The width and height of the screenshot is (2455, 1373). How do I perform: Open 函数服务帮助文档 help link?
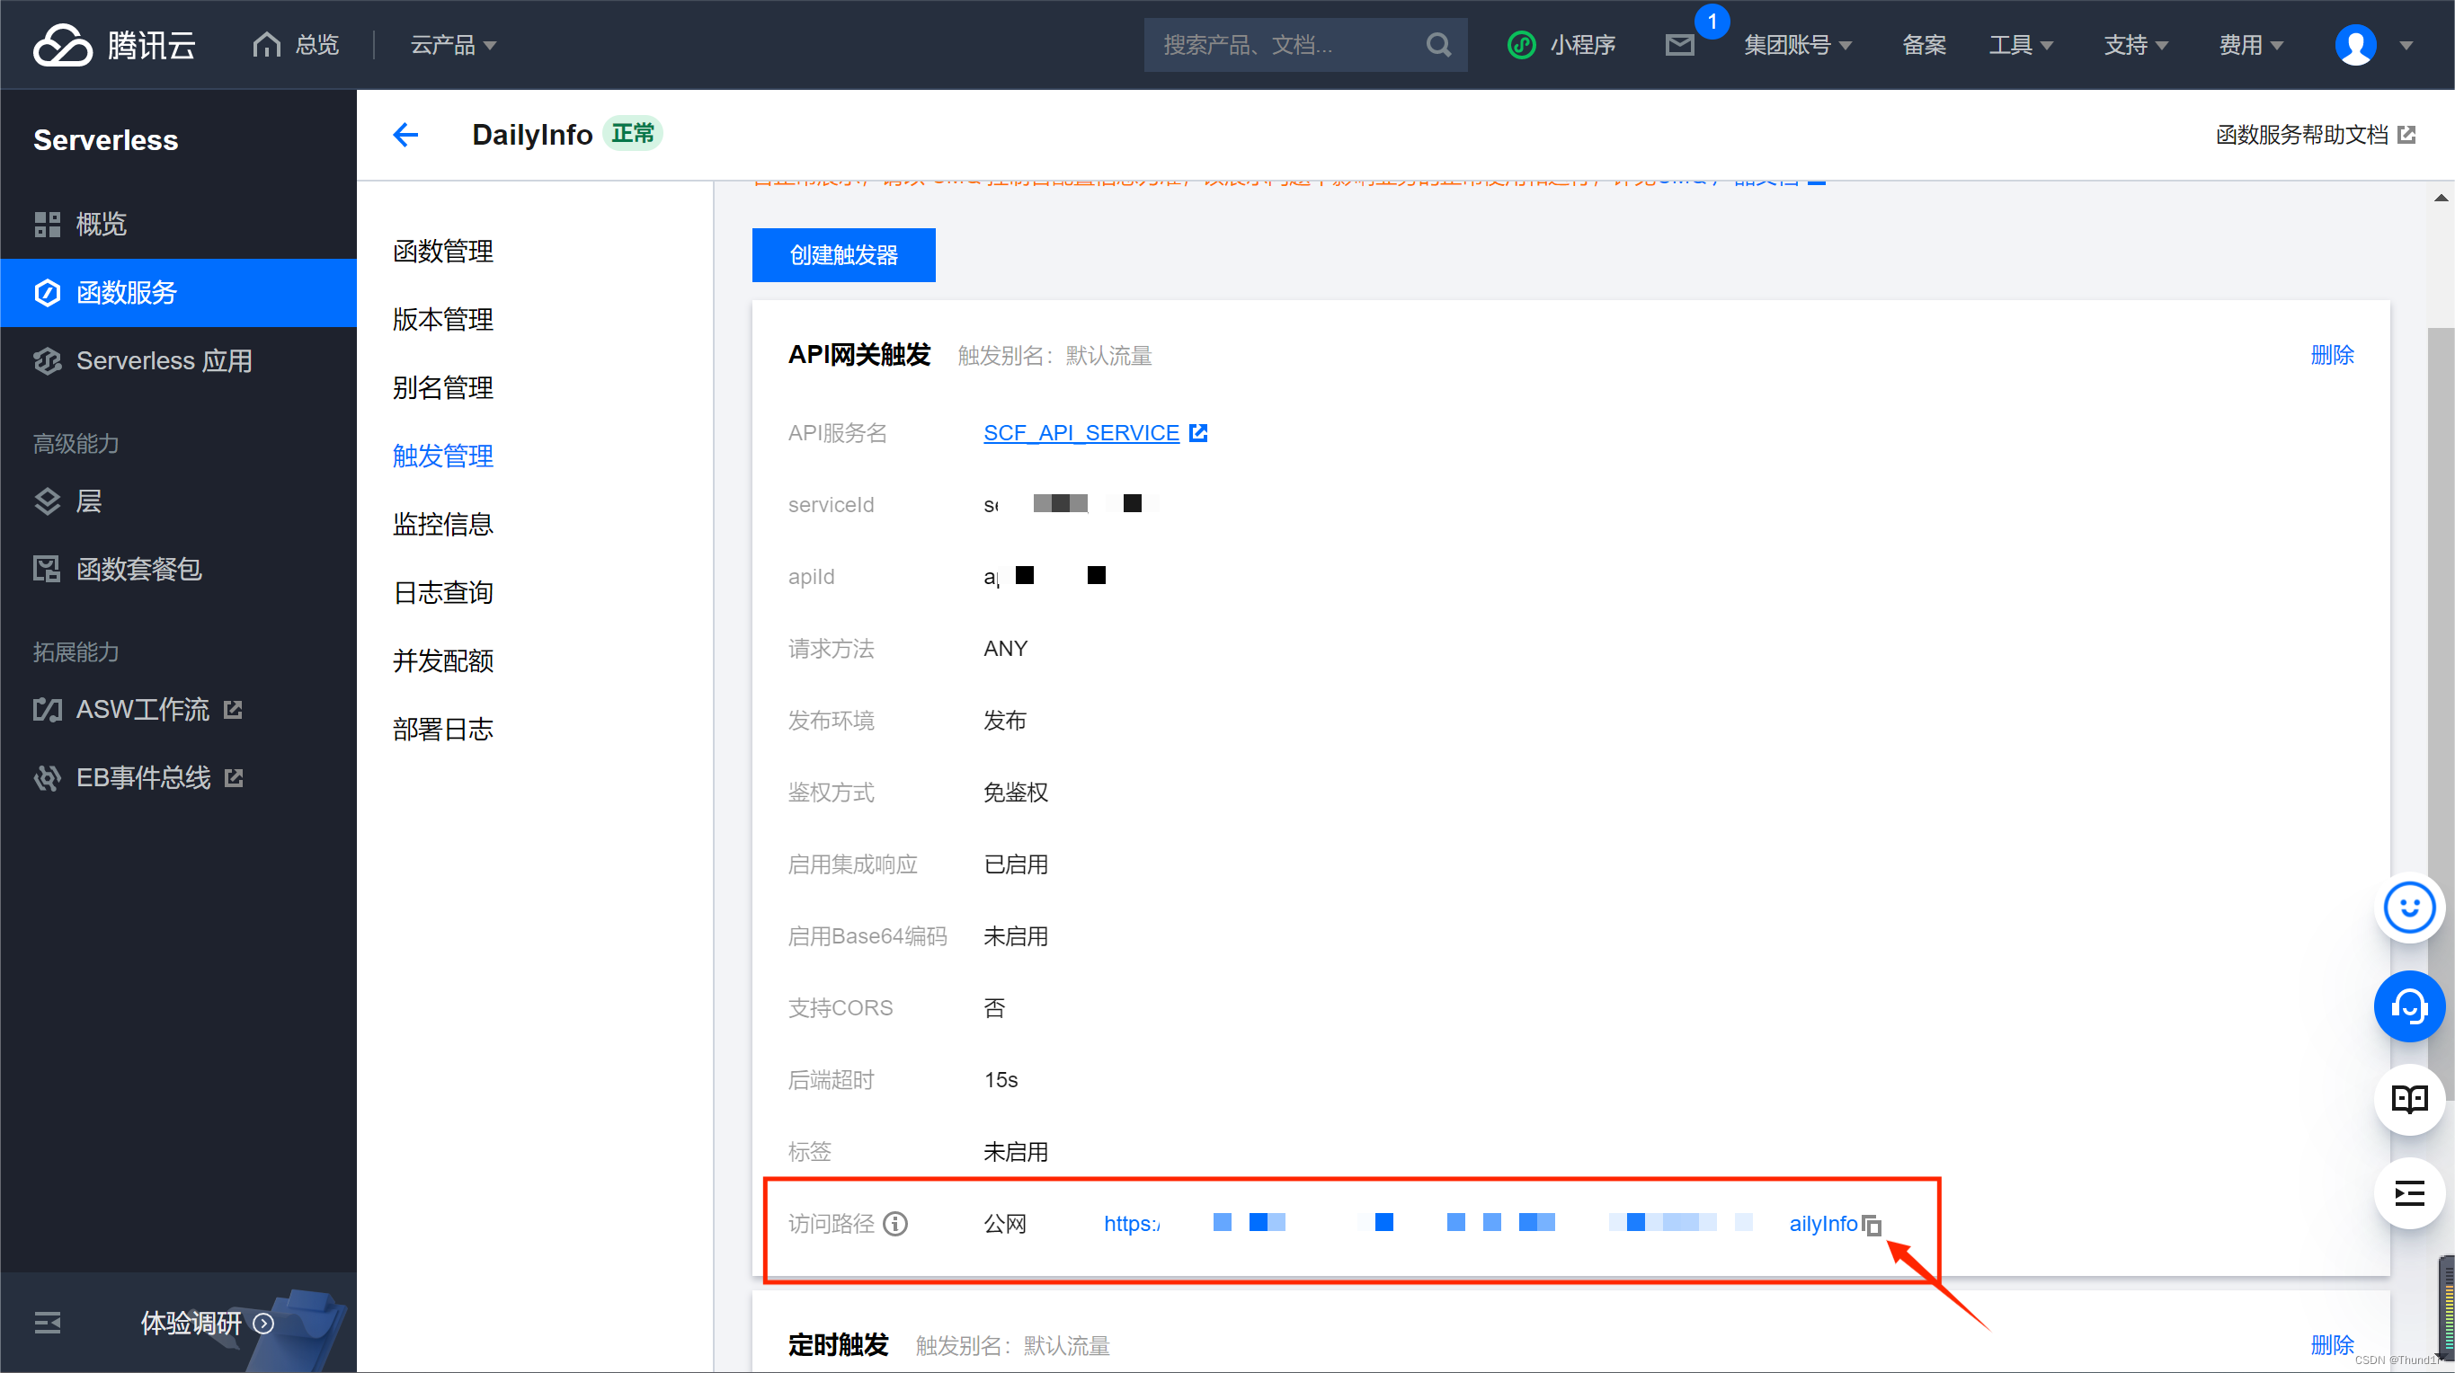coord(2315,135)
